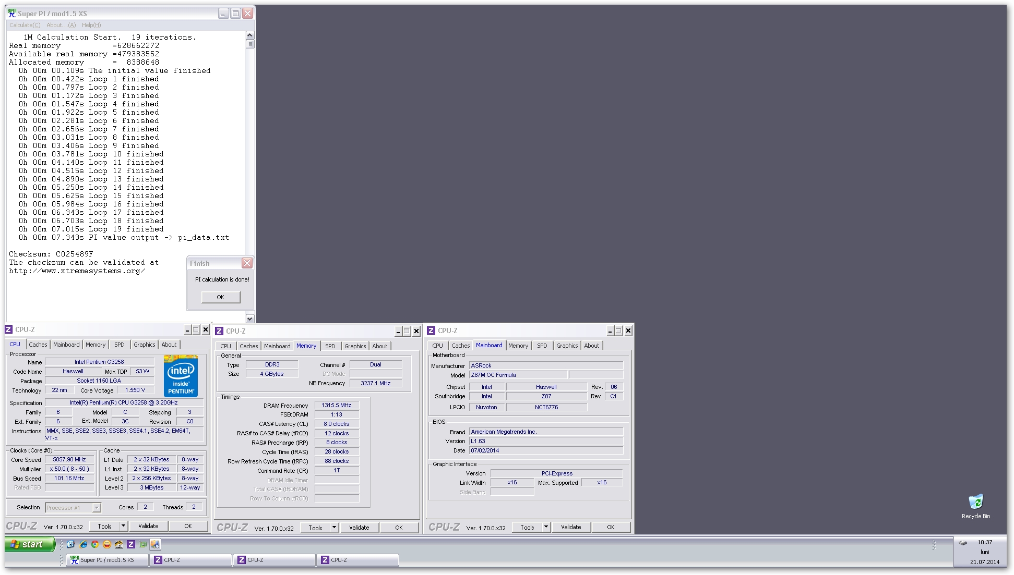Click the Core Voltage value 1.550 V
1014x575 pixels.
[135, 390]
